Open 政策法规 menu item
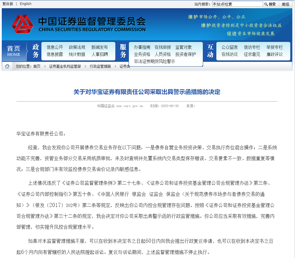Viewport: 295px width, 258px height. (77, 47)
